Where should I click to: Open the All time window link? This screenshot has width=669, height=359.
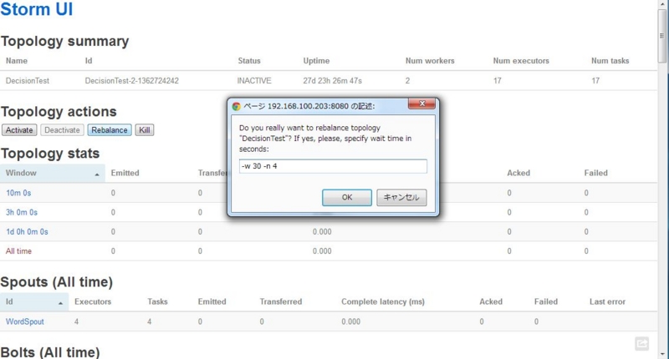[18, 251]
